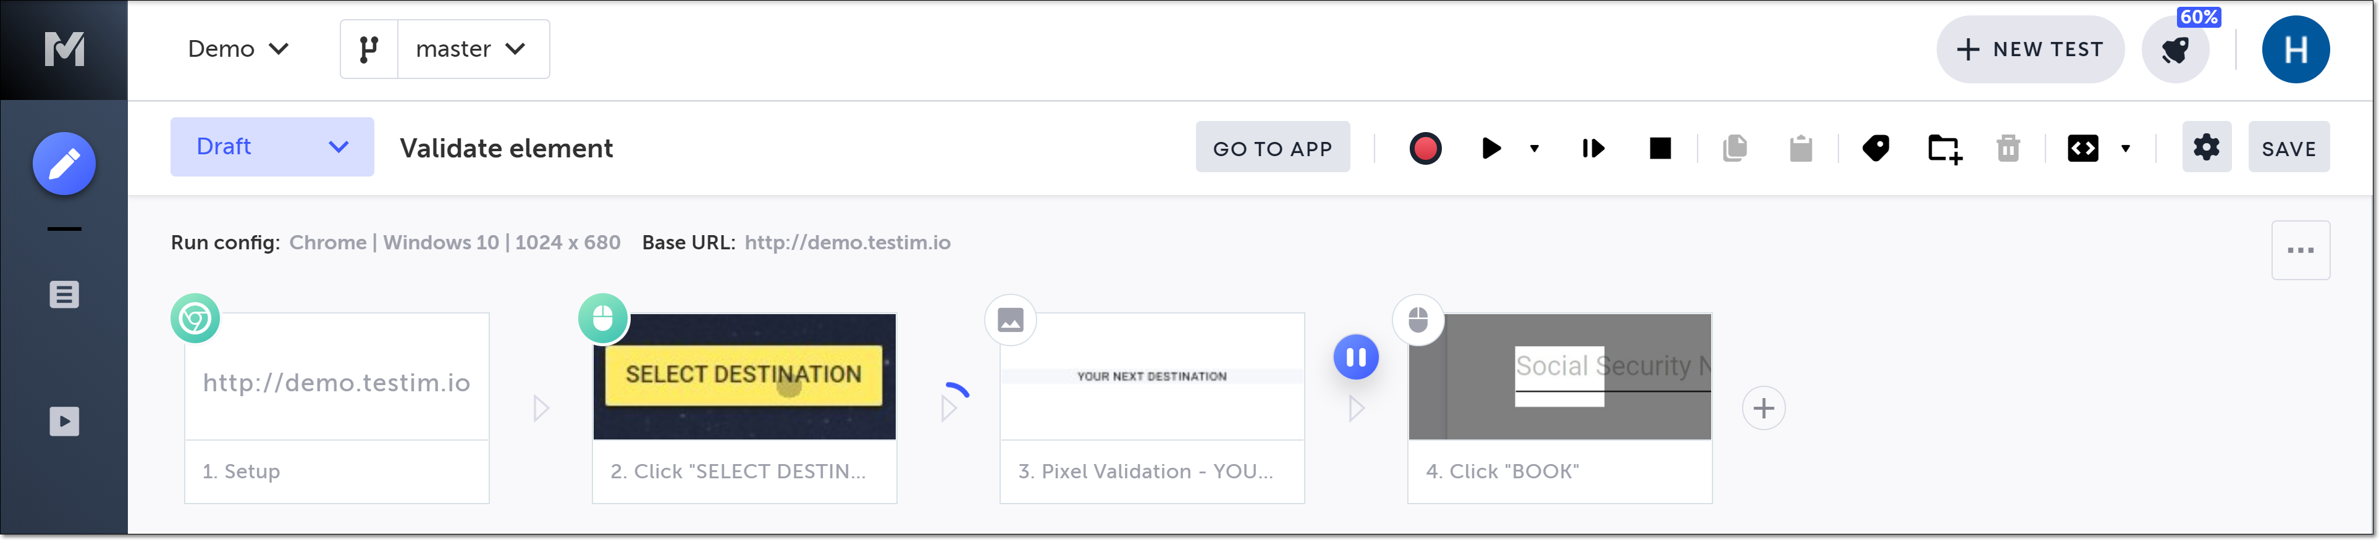Click the red record button
The width and height of the screenshot is (2379, 540).
(1424, 147)
